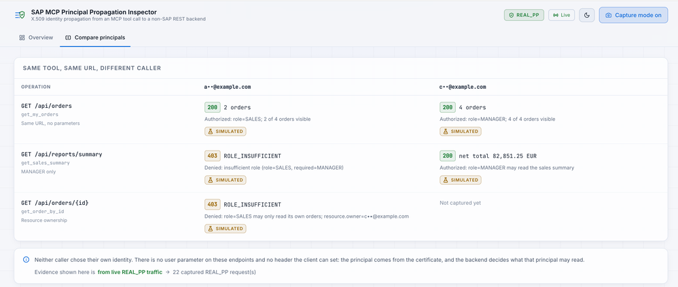Click SIMULATED tag under SALES reports denial
Image resolution: width=678 pixels, height=287 pixels.
click(226, 180)
